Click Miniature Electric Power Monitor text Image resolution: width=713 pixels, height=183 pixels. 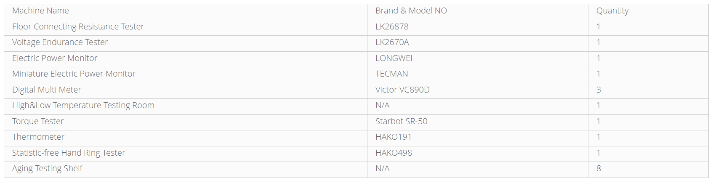click(x=74, y=74)
